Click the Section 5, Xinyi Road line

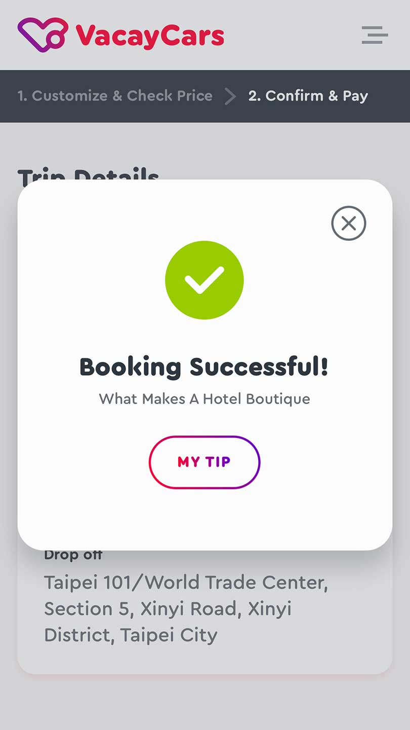[168, 609]
